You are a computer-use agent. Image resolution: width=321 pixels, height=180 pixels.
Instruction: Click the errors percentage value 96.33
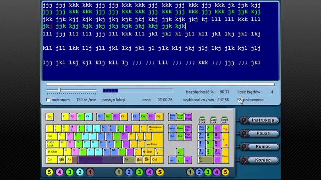click(x=224, y=92)
